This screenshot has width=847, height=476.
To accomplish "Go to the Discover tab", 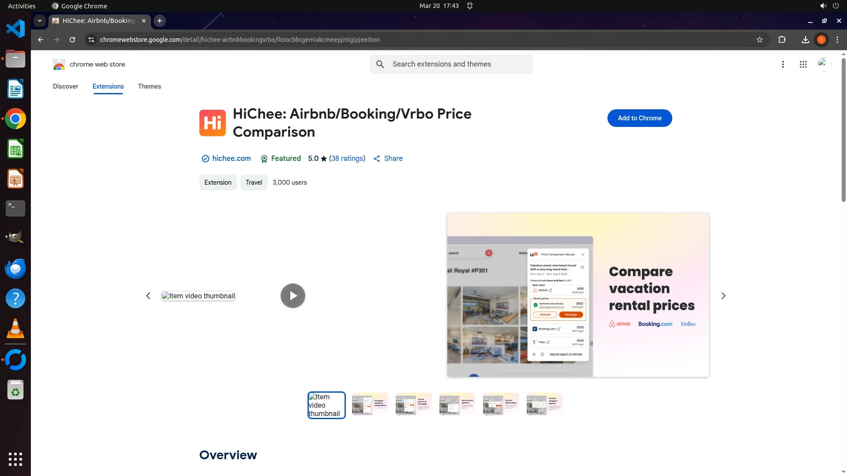I will coord(65,86).
